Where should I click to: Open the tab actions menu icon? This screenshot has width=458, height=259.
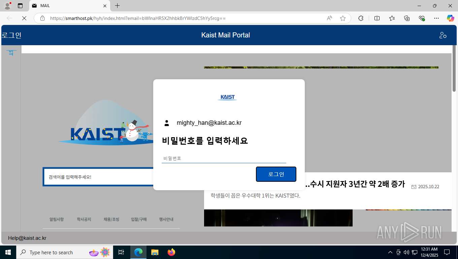(20, 6)
